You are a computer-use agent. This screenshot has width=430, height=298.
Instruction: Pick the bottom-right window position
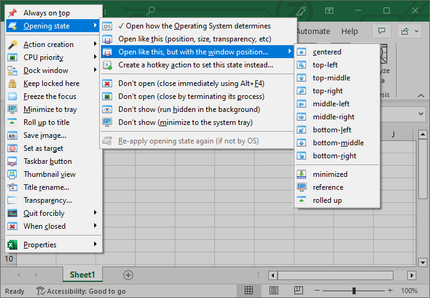click(x=337, y=156)
